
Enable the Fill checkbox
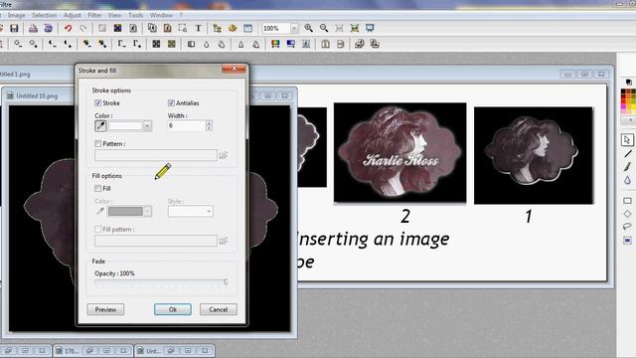click(x=97, y=188)
